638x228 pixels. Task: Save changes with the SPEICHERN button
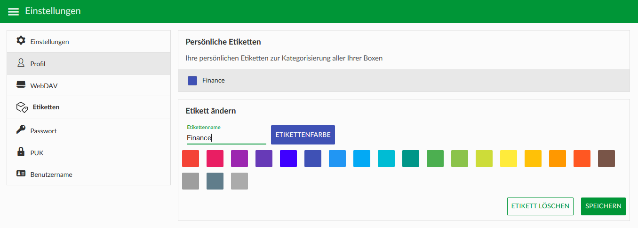(603, 206)
